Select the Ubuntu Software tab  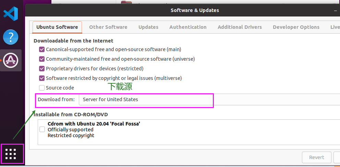[x=57, y=27]
